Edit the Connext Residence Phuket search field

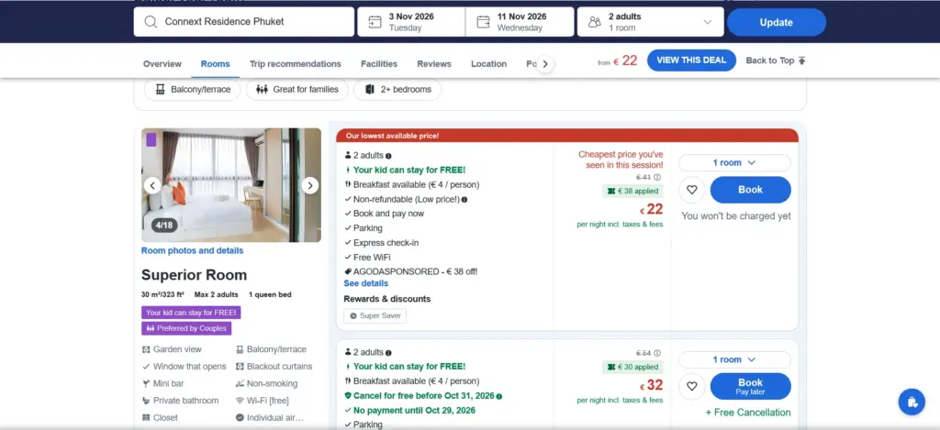pos(244,22)
